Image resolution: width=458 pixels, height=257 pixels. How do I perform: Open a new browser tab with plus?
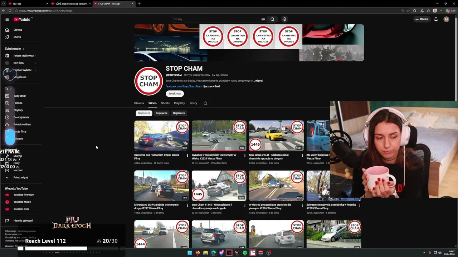(139, 4)
